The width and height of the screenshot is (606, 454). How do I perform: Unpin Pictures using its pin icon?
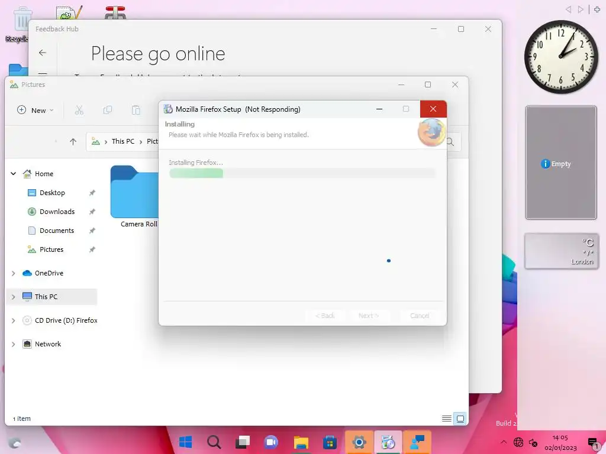tap(92, 249)
